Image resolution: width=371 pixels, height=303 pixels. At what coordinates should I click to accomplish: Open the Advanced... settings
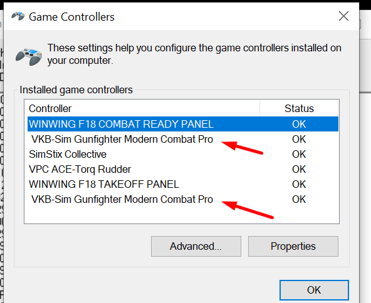[x=196, y=246]
